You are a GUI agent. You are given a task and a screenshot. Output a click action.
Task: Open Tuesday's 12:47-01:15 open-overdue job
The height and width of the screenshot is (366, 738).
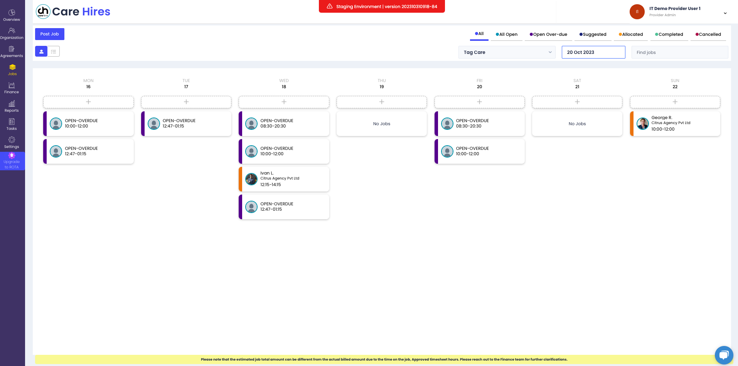[x=186, y=124]
